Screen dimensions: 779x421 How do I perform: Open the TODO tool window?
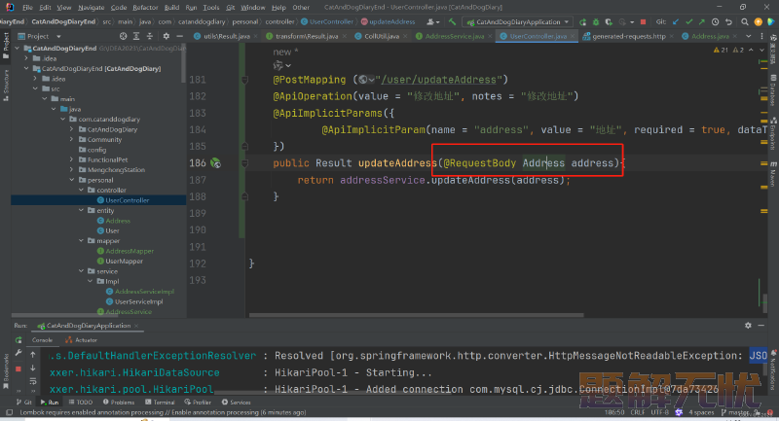(x=81, y=403)
